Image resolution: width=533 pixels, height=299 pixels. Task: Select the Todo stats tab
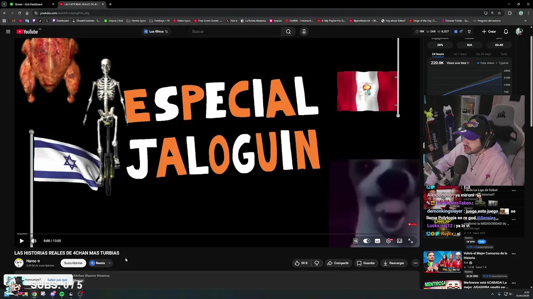coord(504,54)
